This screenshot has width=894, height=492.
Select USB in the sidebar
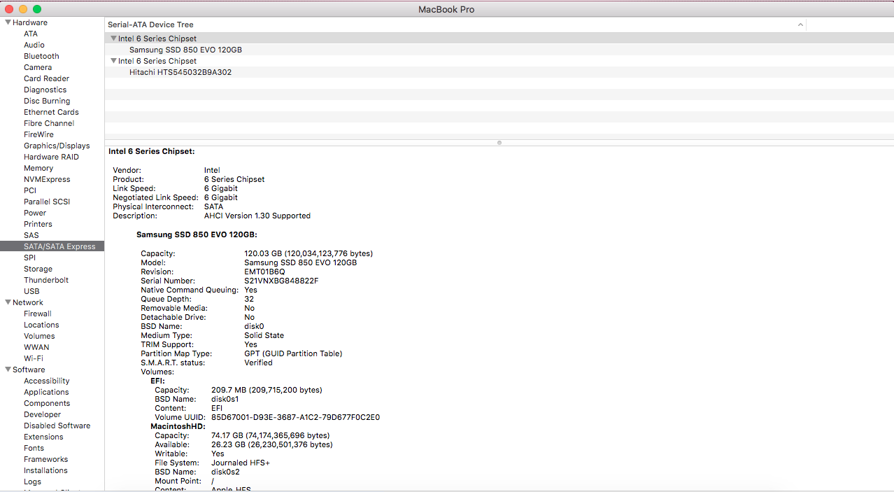[31, 291]
